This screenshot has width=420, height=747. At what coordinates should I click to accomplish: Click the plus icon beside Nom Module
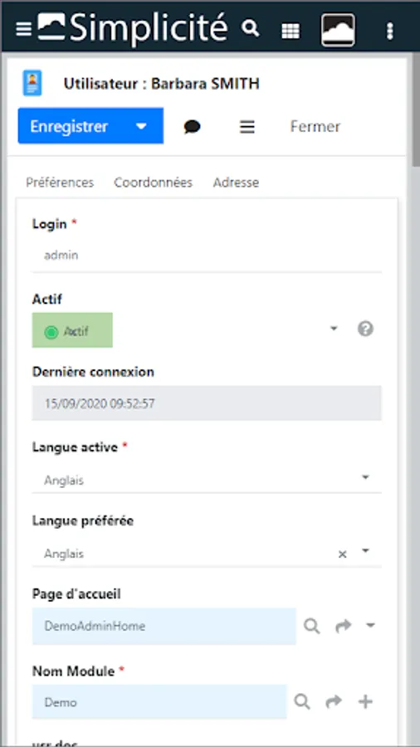point(365,701)
